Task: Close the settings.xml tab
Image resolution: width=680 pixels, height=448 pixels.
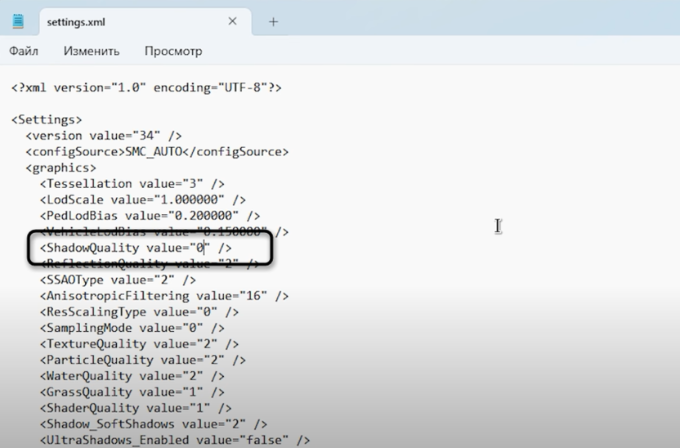Action: pos(232,21)
